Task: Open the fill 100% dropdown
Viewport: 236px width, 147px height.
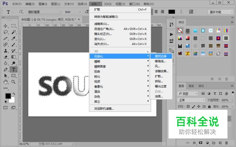Action: [233, 106]
